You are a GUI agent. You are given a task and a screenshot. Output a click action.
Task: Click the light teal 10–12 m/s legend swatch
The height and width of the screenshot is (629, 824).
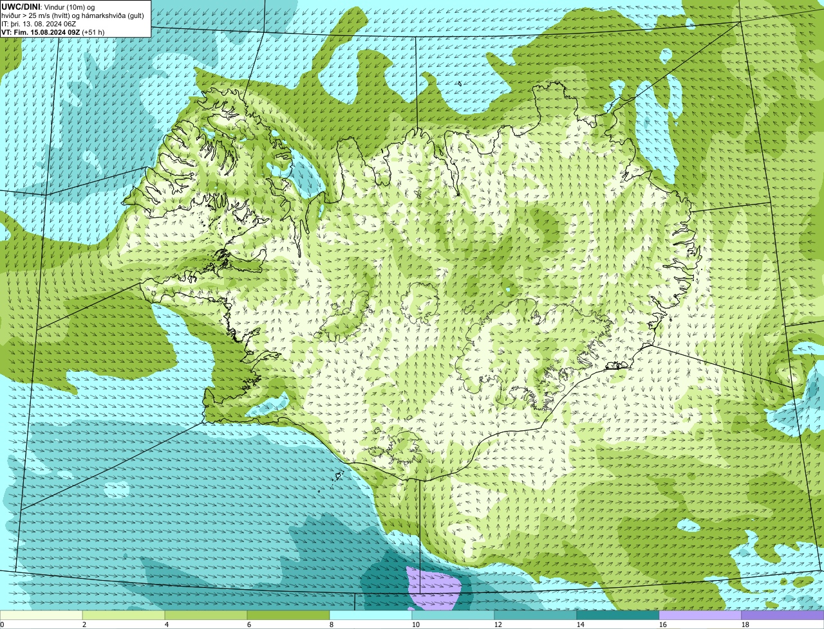[453, 615]
